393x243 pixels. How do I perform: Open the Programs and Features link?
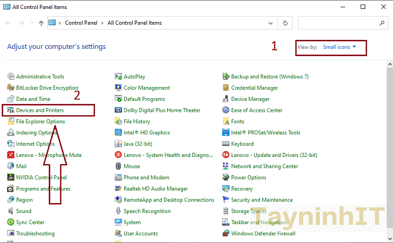coord(43,189)
